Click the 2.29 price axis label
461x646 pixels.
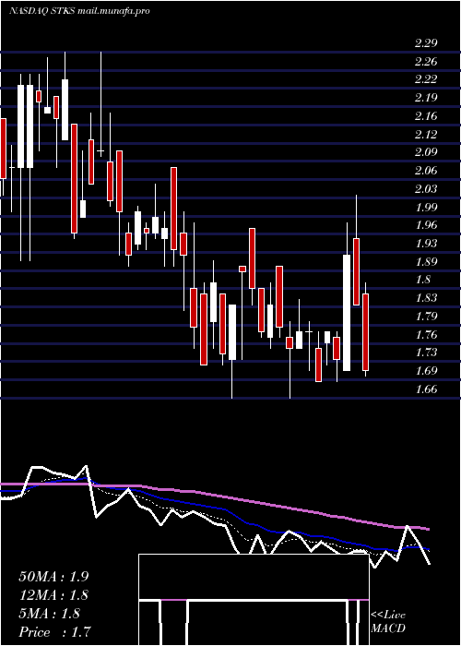pos(426,43)
